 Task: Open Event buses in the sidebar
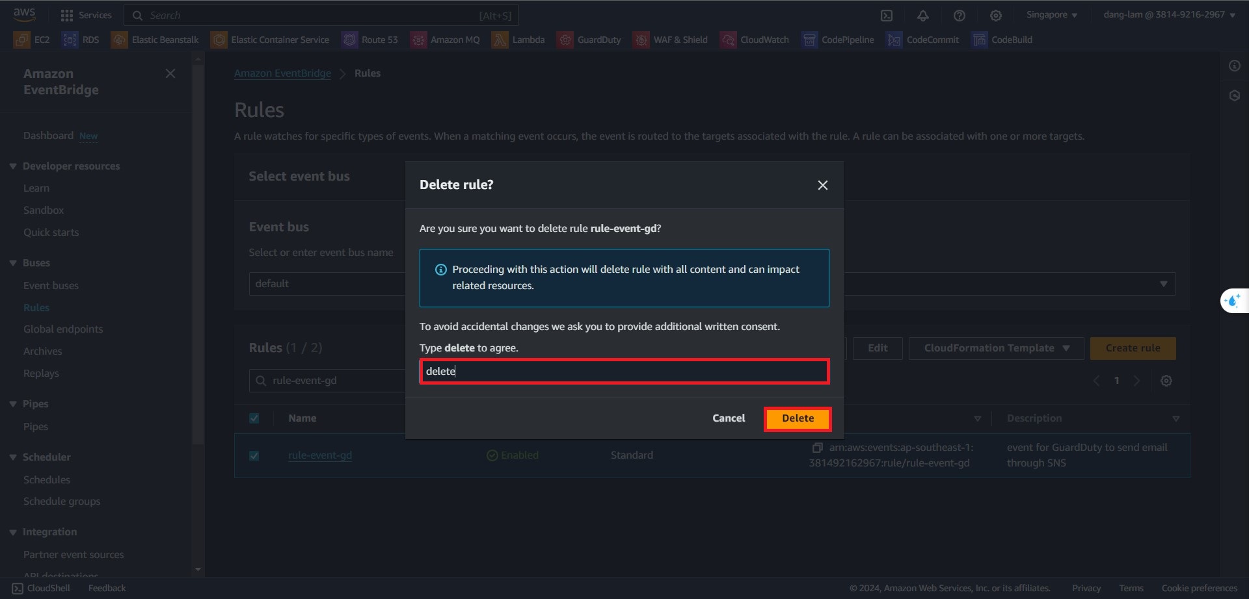tap(51, 286)
